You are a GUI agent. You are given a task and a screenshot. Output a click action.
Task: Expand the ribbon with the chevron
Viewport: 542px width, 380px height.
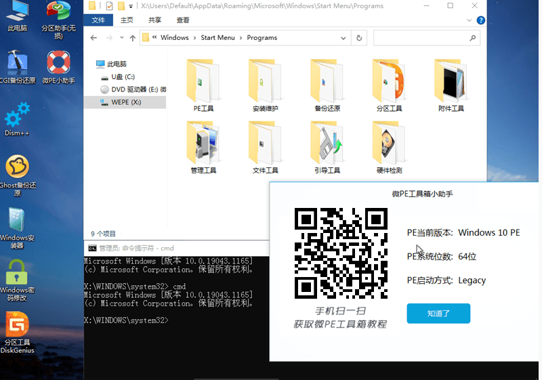coord(469,20)
